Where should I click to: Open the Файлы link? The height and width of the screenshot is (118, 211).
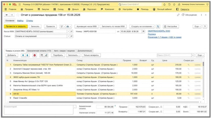pos(20,21)
